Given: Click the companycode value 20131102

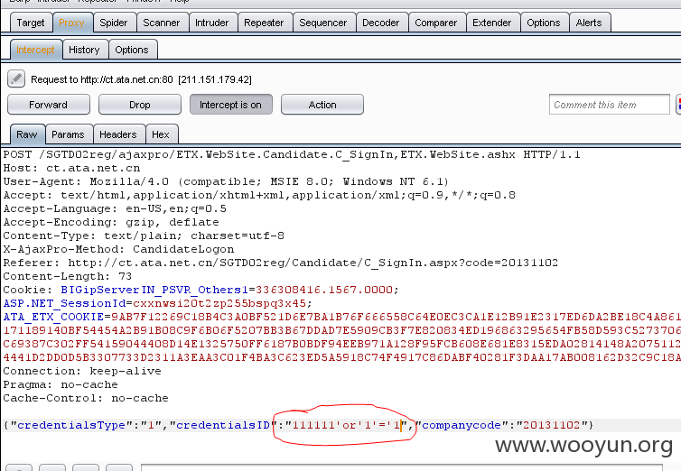Looking at the screenshot, I should pos(552,425).
